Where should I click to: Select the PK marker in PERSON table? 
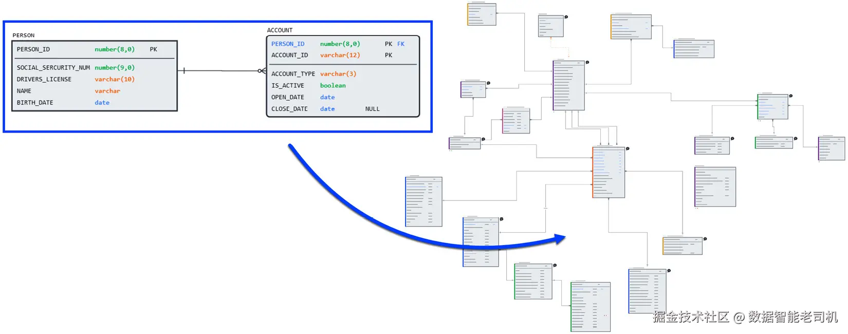[154, 49]
